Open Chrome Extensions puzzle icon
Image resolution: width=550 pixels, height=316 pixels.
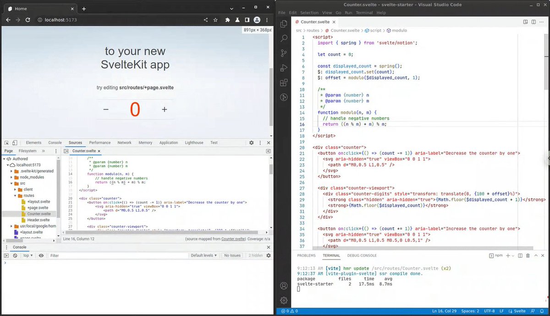pos(227,20)
